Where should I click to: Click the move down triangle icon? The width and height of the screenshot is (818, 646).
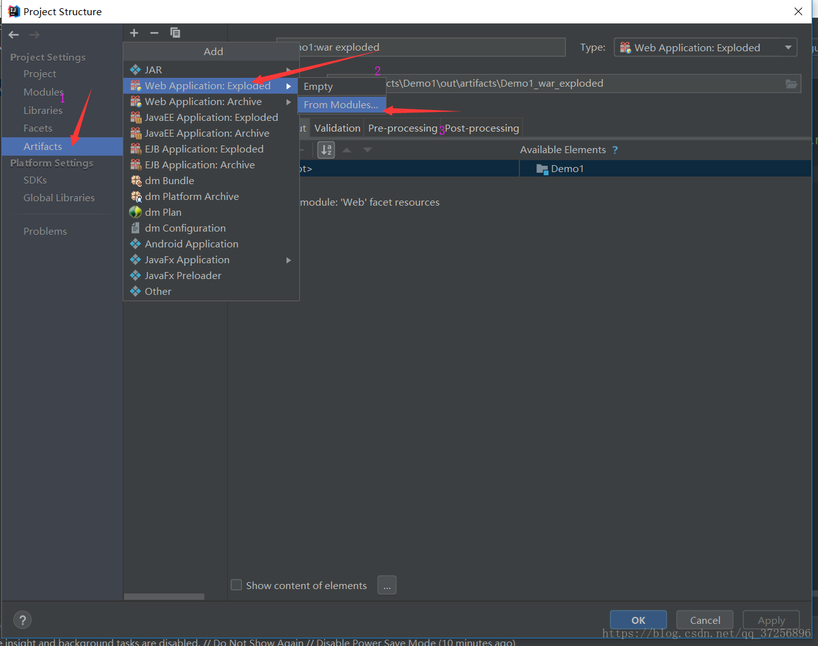[368, 150]
